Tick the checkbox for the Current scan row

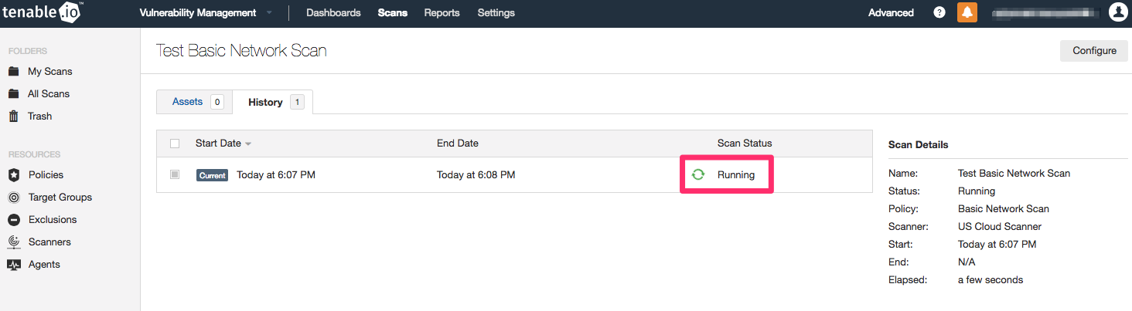(x=175, y=174)
